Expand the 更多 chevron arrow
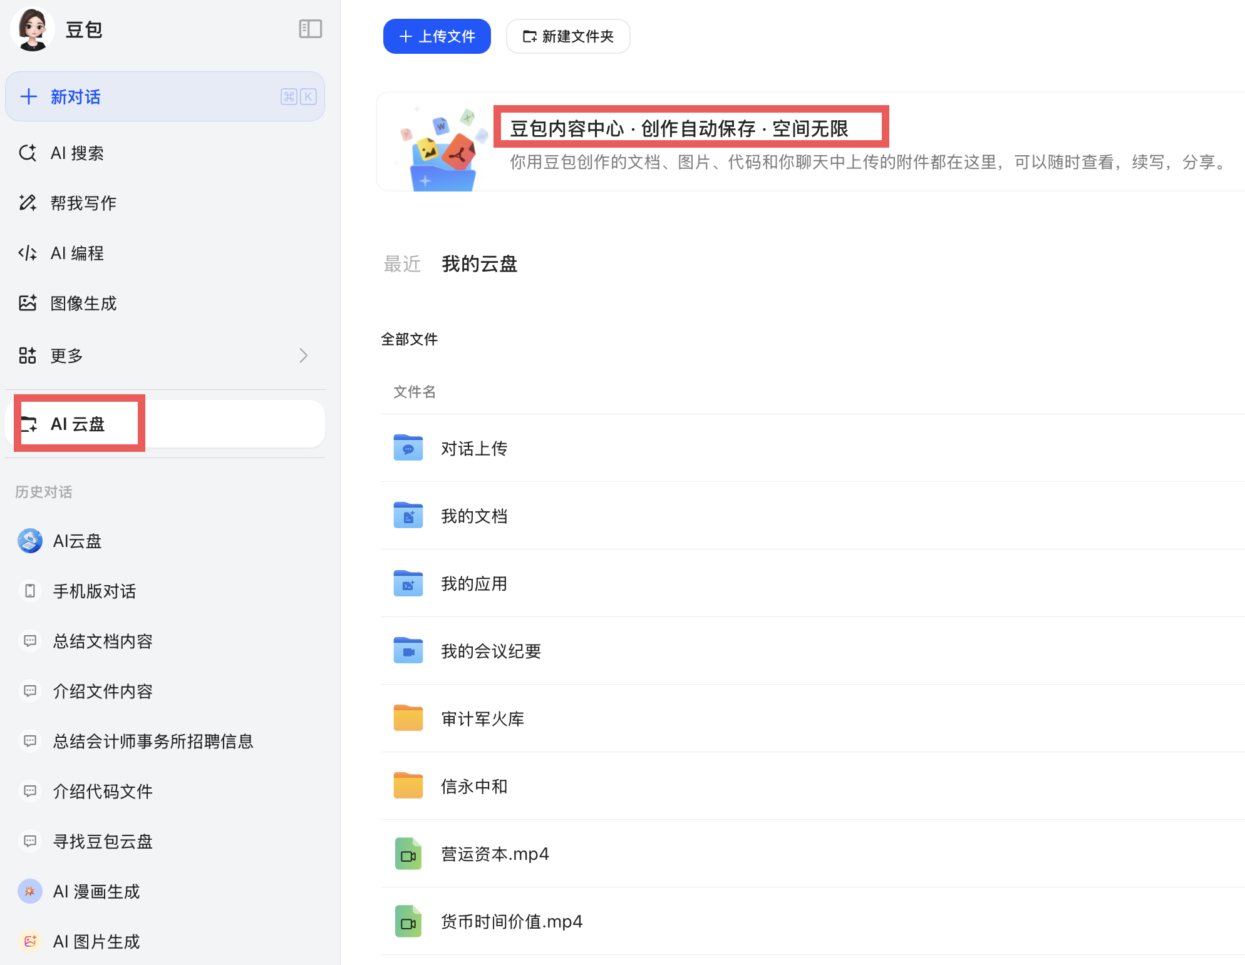 [x=304, y=355]
